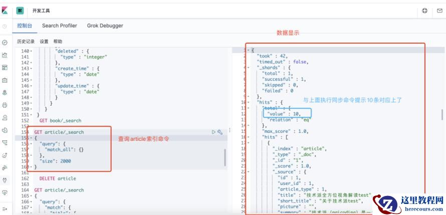446x215 pixels.
Task: Open Maps in sidebar
Action: click(x=5, y=93)
